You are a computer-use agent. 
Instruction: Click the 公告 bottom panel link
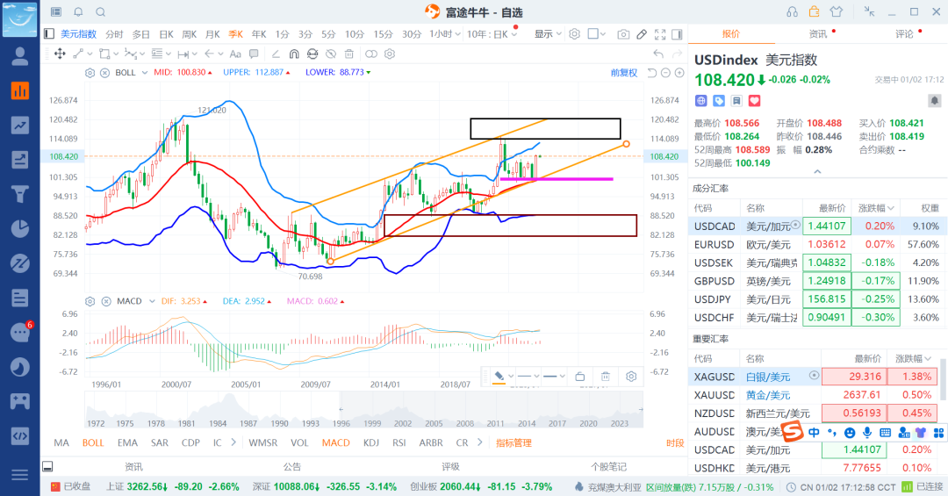(292, 466)
